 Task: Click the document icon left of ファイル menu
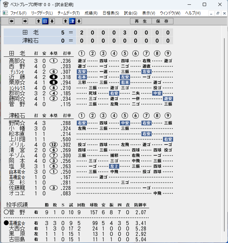tap(5, 13)
